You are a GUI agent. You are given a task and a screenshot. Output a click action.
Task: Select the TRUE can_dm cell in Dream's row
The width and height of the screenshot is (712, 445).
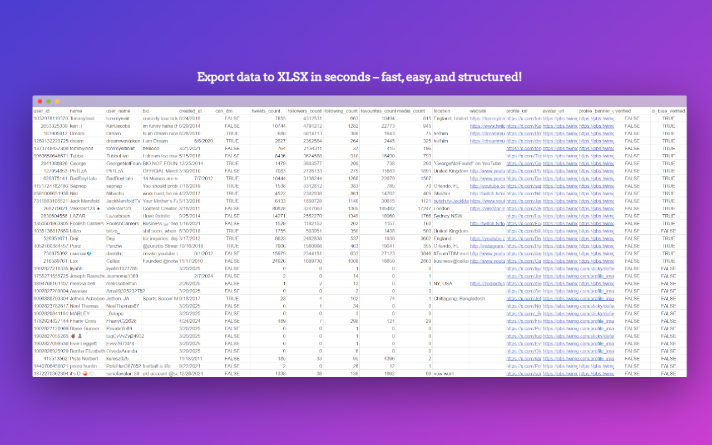coord(233,133)
